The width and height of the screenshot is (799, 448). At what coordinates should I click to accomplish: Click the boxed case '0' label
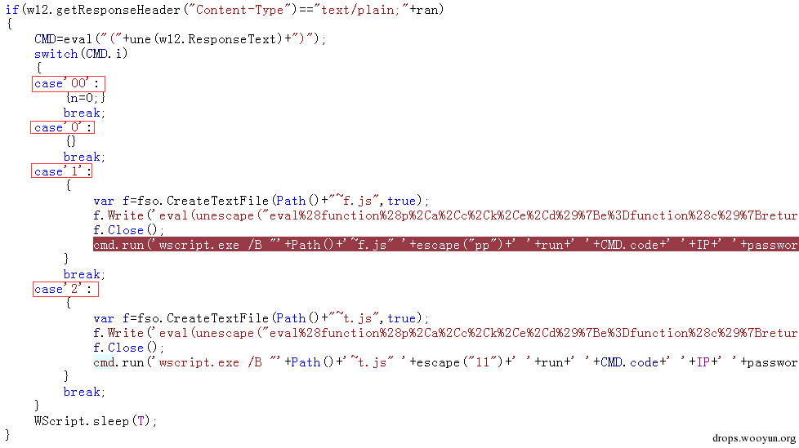(x=63, y=127)
